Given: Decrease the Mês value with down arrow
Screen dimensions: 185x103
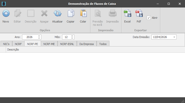Looking at the screenshot, I should pos(72,38).
